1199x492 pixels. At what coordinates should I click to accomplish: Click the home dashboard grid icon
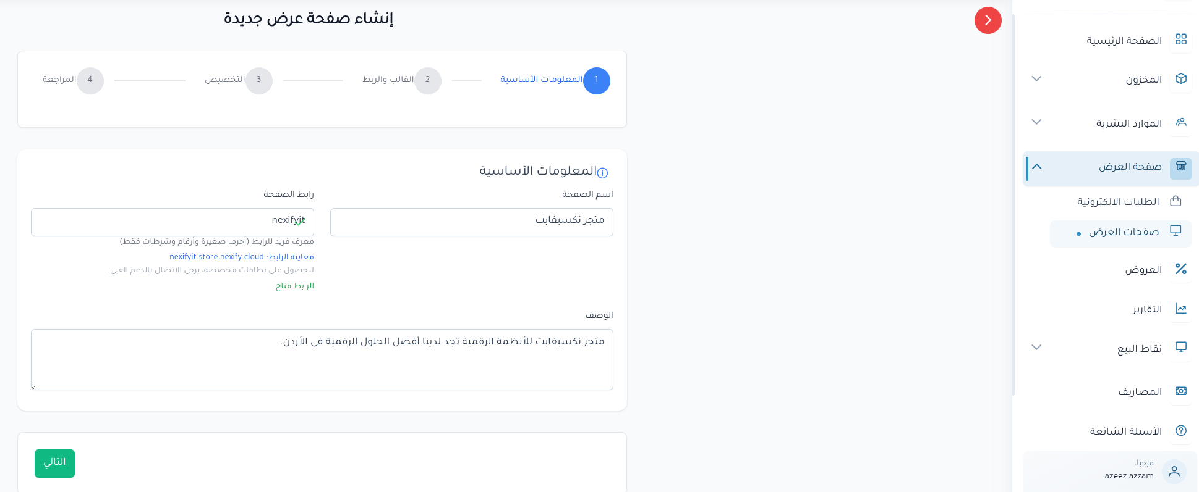tap(1180, 40)
